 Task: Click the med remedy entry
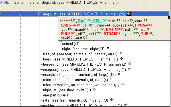click(x=97, y=29)
